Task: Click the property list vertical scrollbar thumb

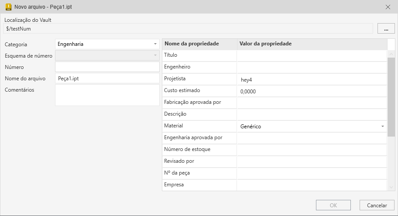Action: click(391, 96)
